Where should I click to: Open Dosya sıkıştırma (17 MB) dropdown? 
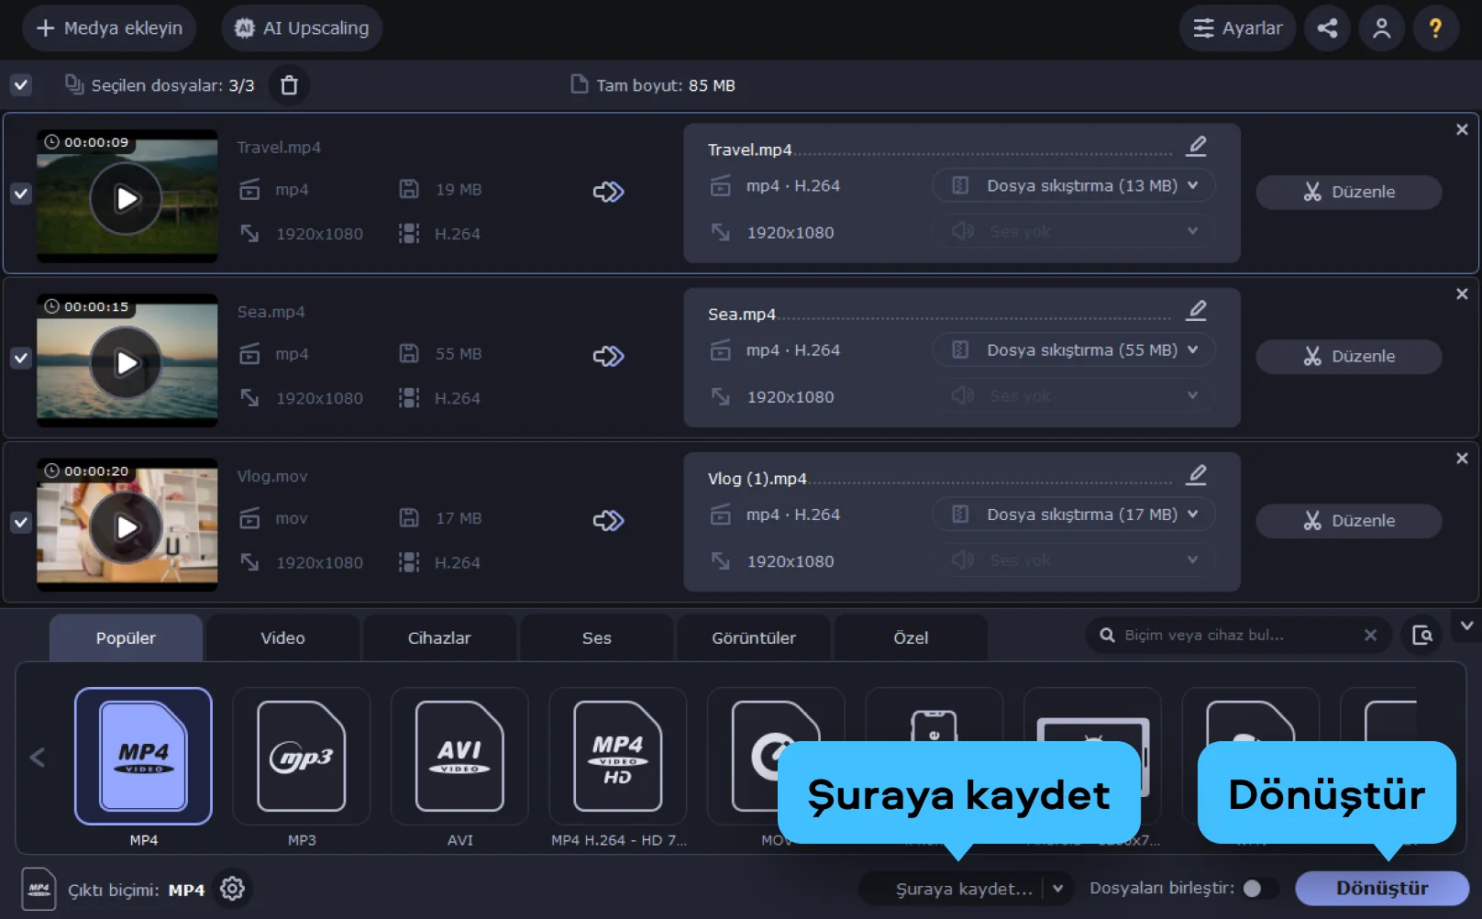tap(1074, 514)
